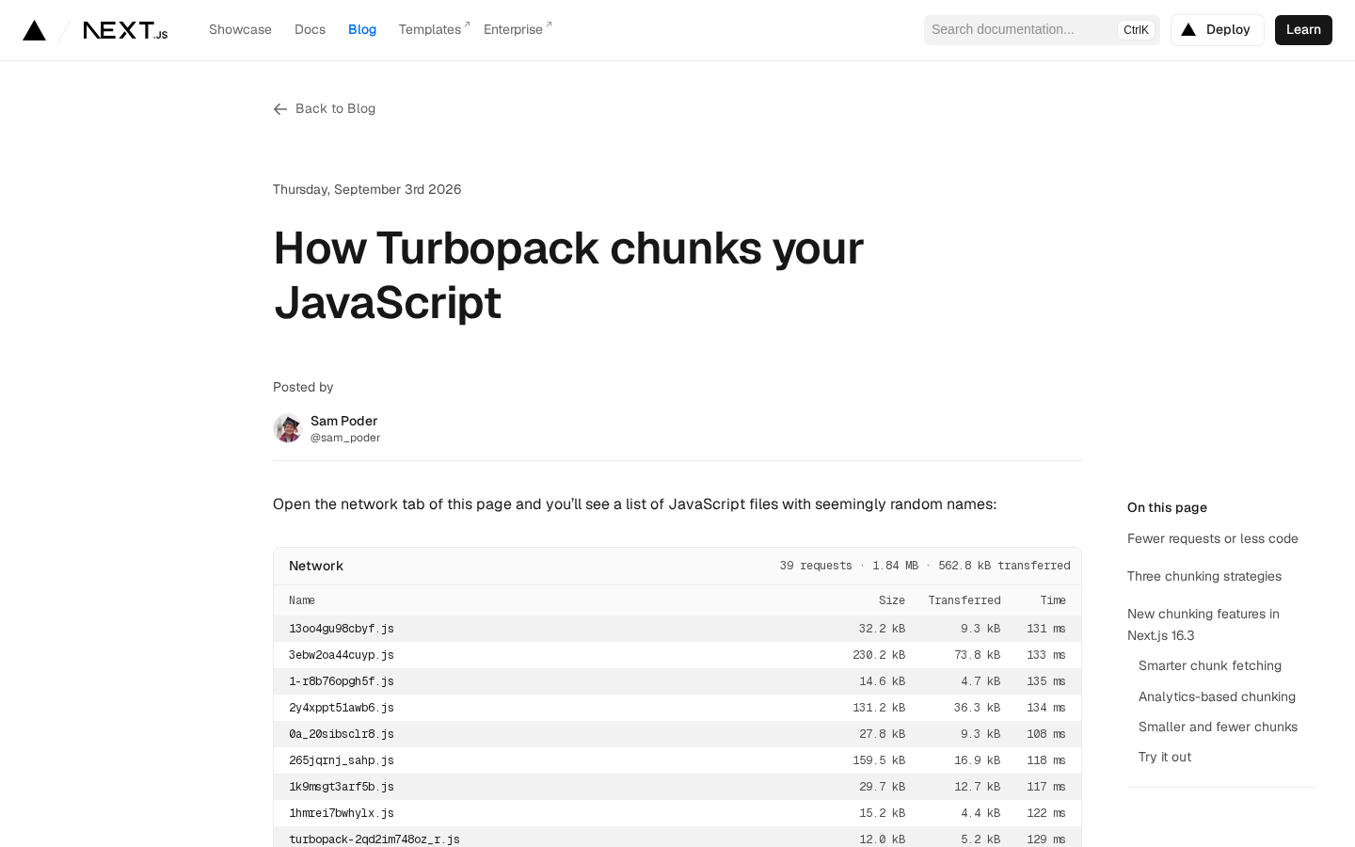The image size is (1355, 847).
Task: Select the 3ebw2oa44cuyp.js network row
Action: coord(677,655)
